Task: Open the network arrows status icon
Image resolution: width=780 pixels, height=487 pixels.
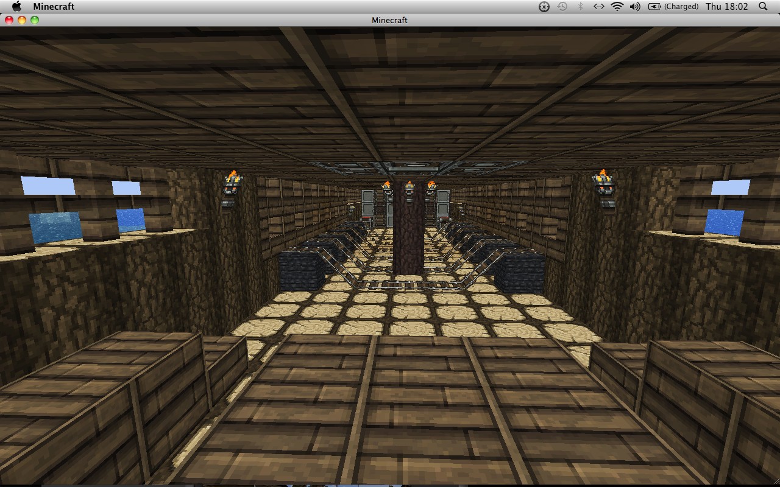Action: [x=599, y=6]
